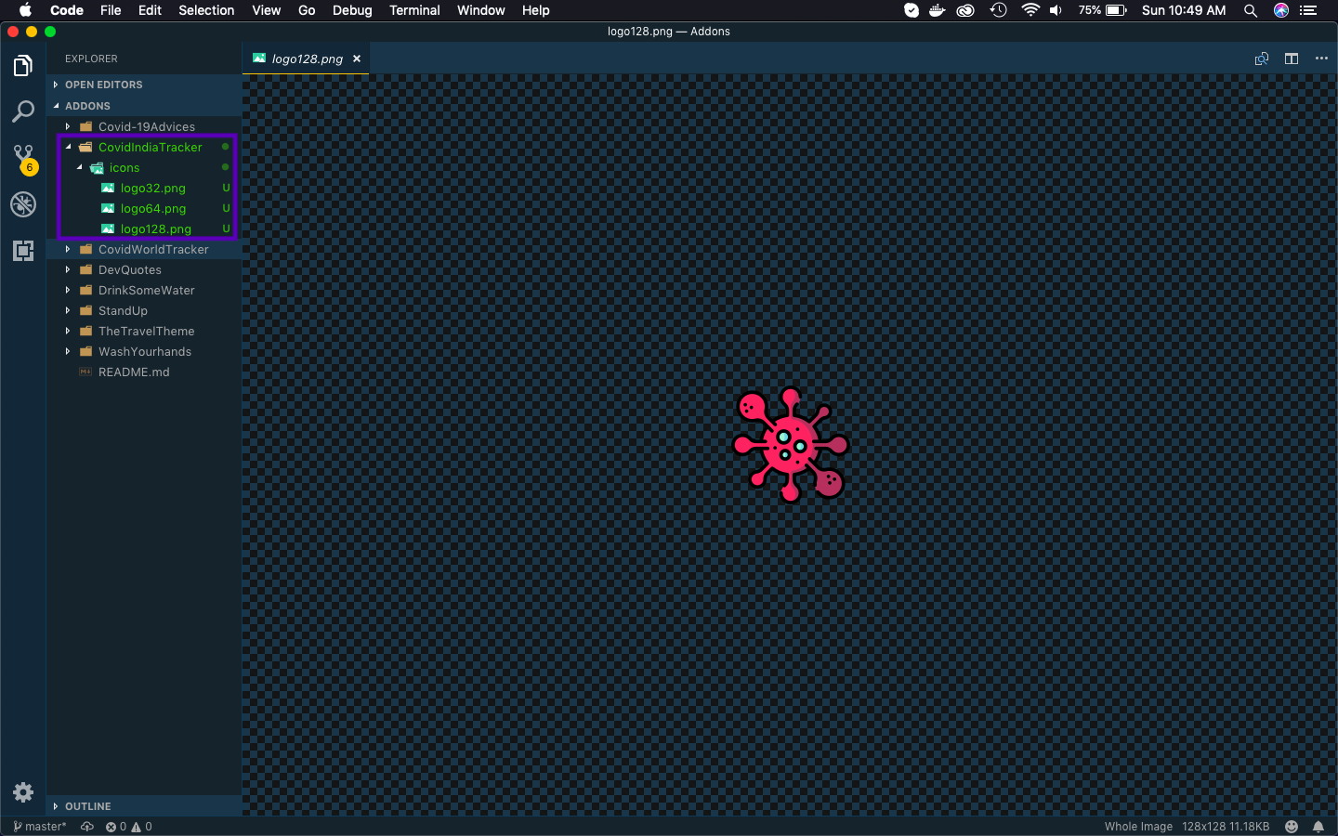Open the Window menu

coord(480,10)
